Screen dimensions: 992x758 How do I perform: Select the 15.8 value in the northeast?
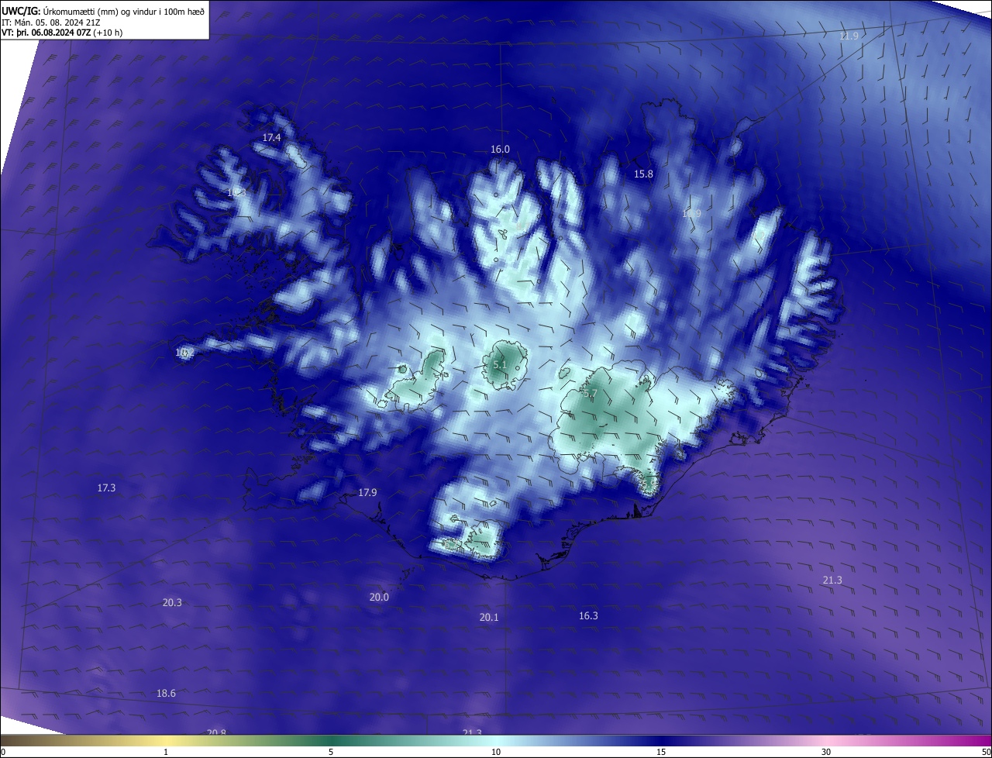tap(643, 174)
